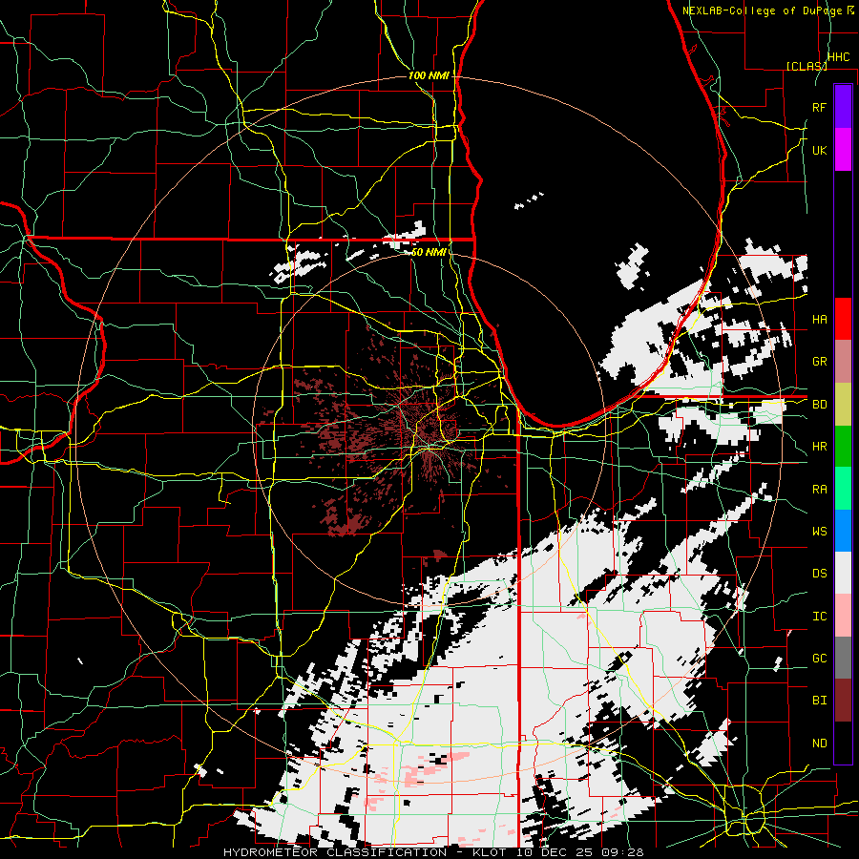Click the 50 NMI range ring label

click(x=429, y=252)
